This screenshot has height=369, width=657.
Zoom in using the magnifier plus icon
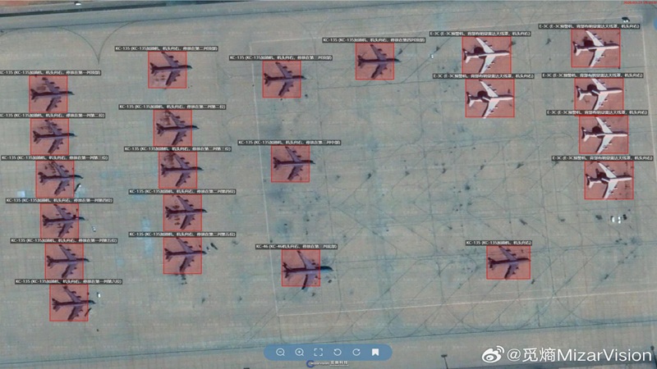[300, 352]
